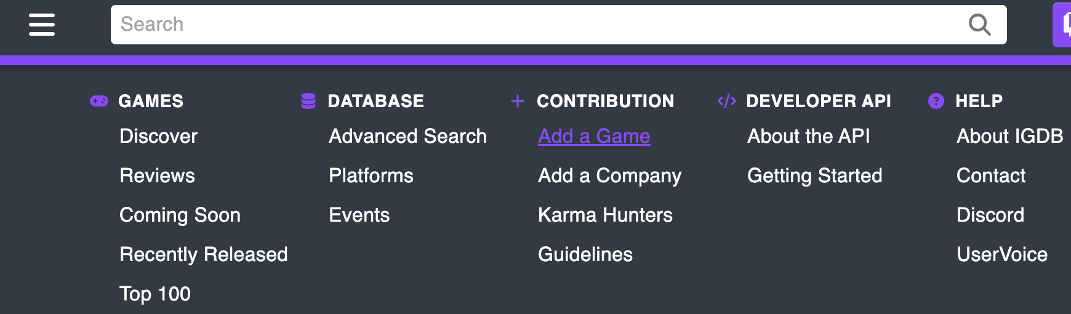This screenshot has height=314, width=1071.
Task: Go to Advanced Search
Action: [407, 136]
